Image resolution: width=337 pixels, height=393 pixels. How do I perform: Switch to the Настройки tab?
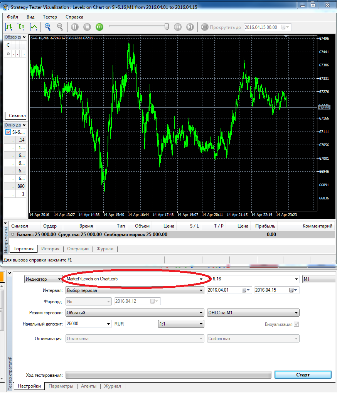[x=29, y=386]
